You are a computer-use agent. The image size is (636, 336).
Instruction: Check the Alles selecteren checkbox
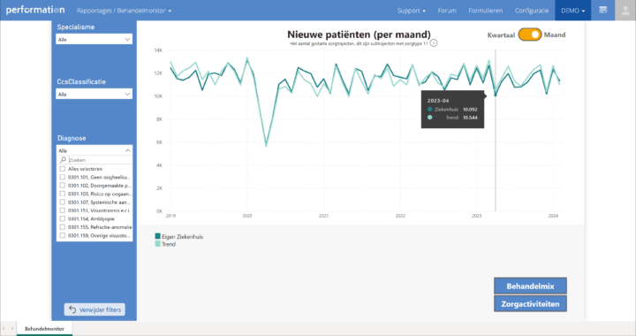click(x=63, y=169)
